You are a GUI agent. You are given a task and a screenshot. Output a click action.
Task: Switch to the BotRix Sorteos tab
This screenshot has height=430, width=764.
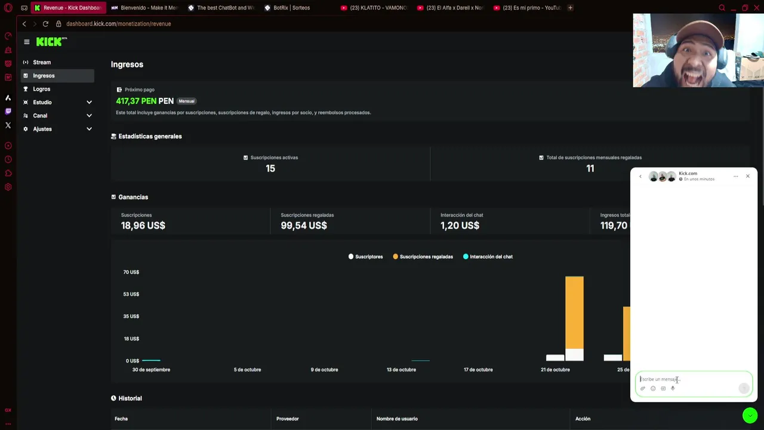coord(298,8)
